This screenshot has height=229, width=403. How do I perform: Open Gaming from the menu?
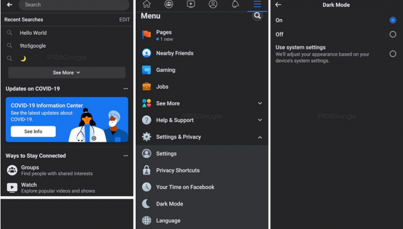(202, 70)
